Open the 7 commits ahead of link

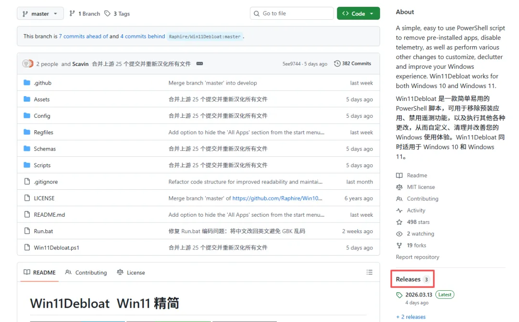click(84, 37)
